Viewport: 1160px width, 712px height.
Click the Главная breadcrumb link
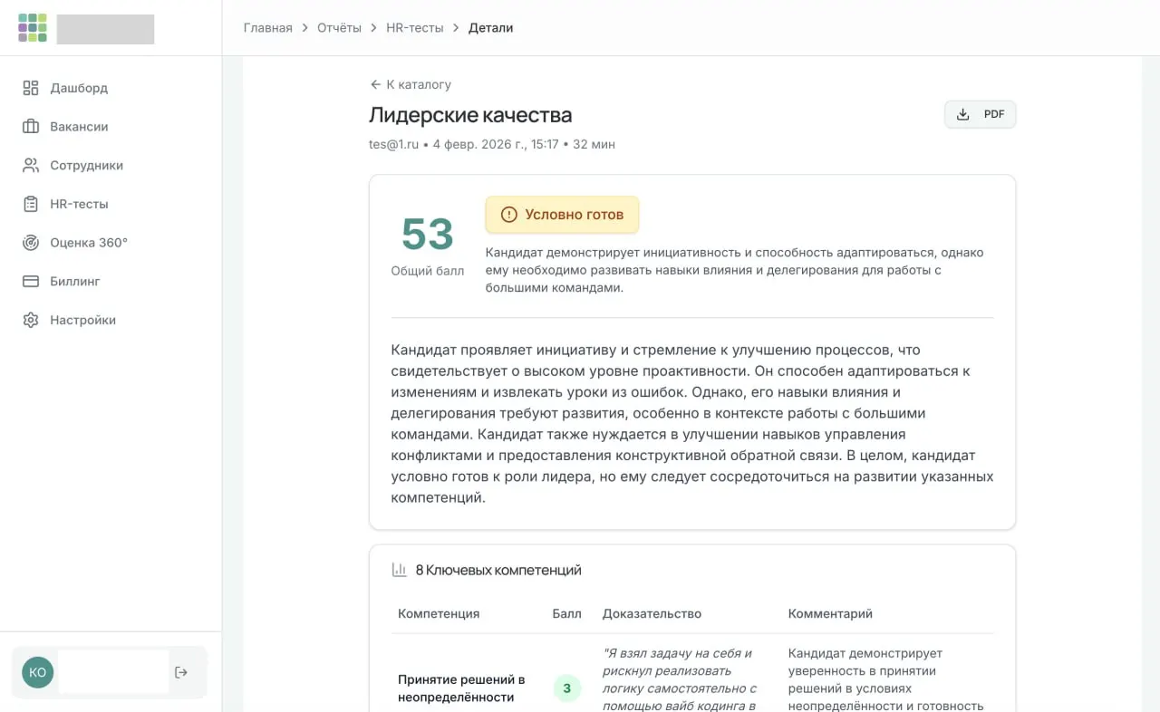[268, 28]
